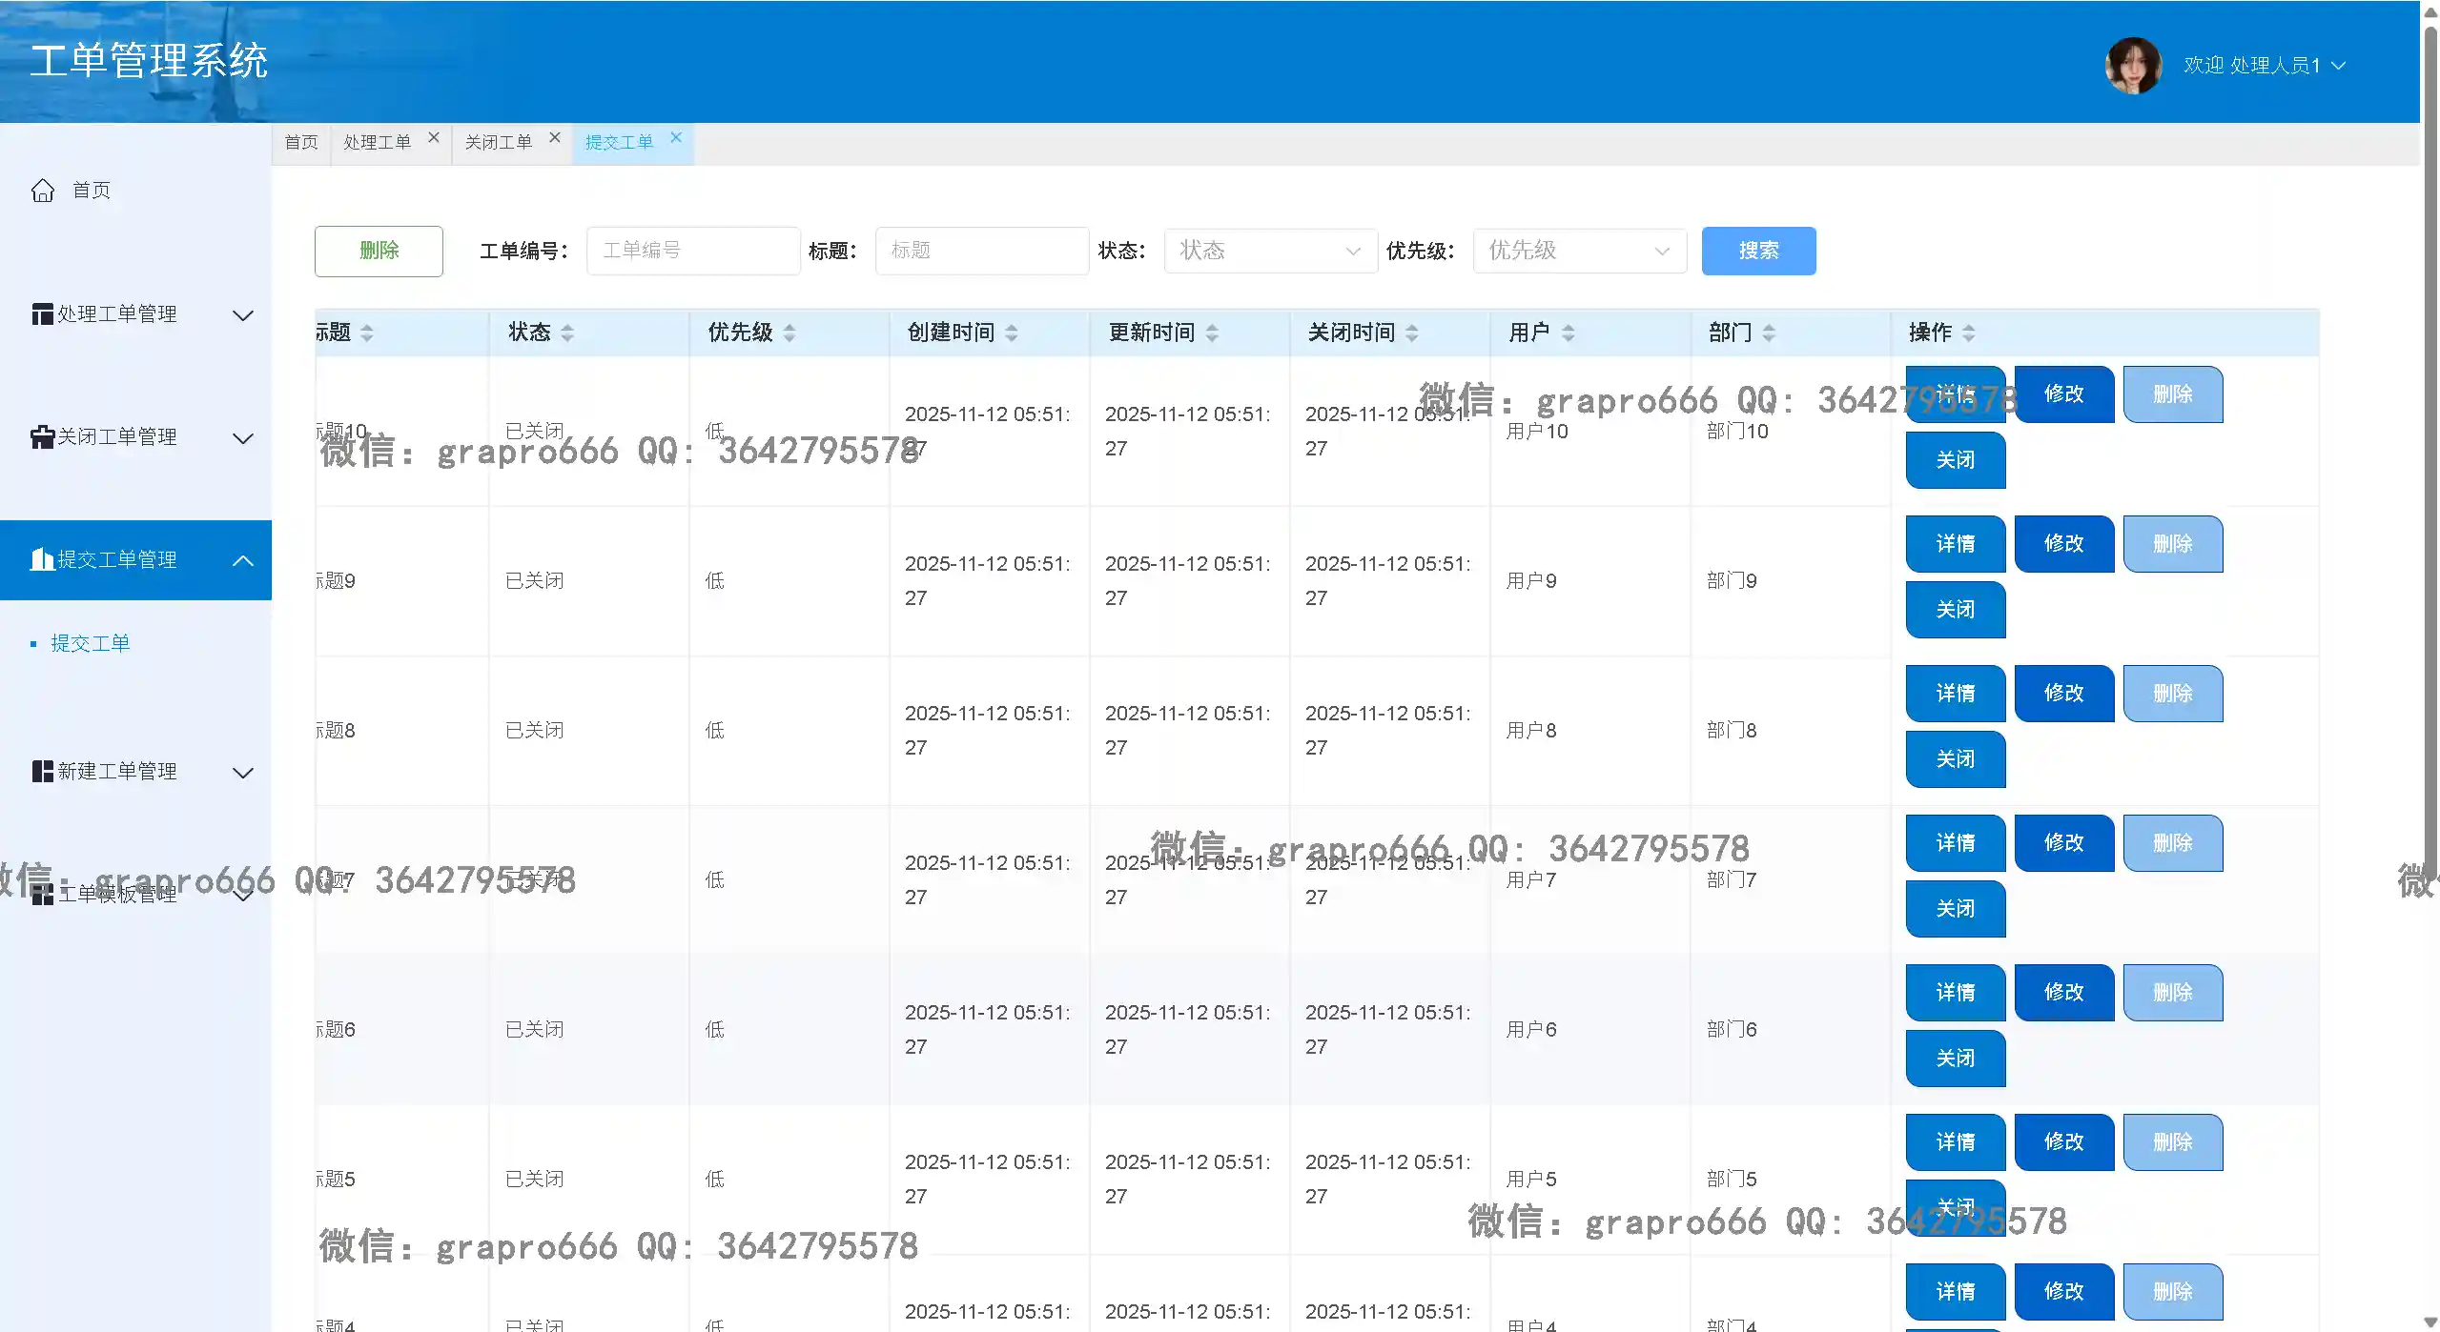Collapse the 提交工单管理 menu
2440x1332 pixels.
coord(243,560)
